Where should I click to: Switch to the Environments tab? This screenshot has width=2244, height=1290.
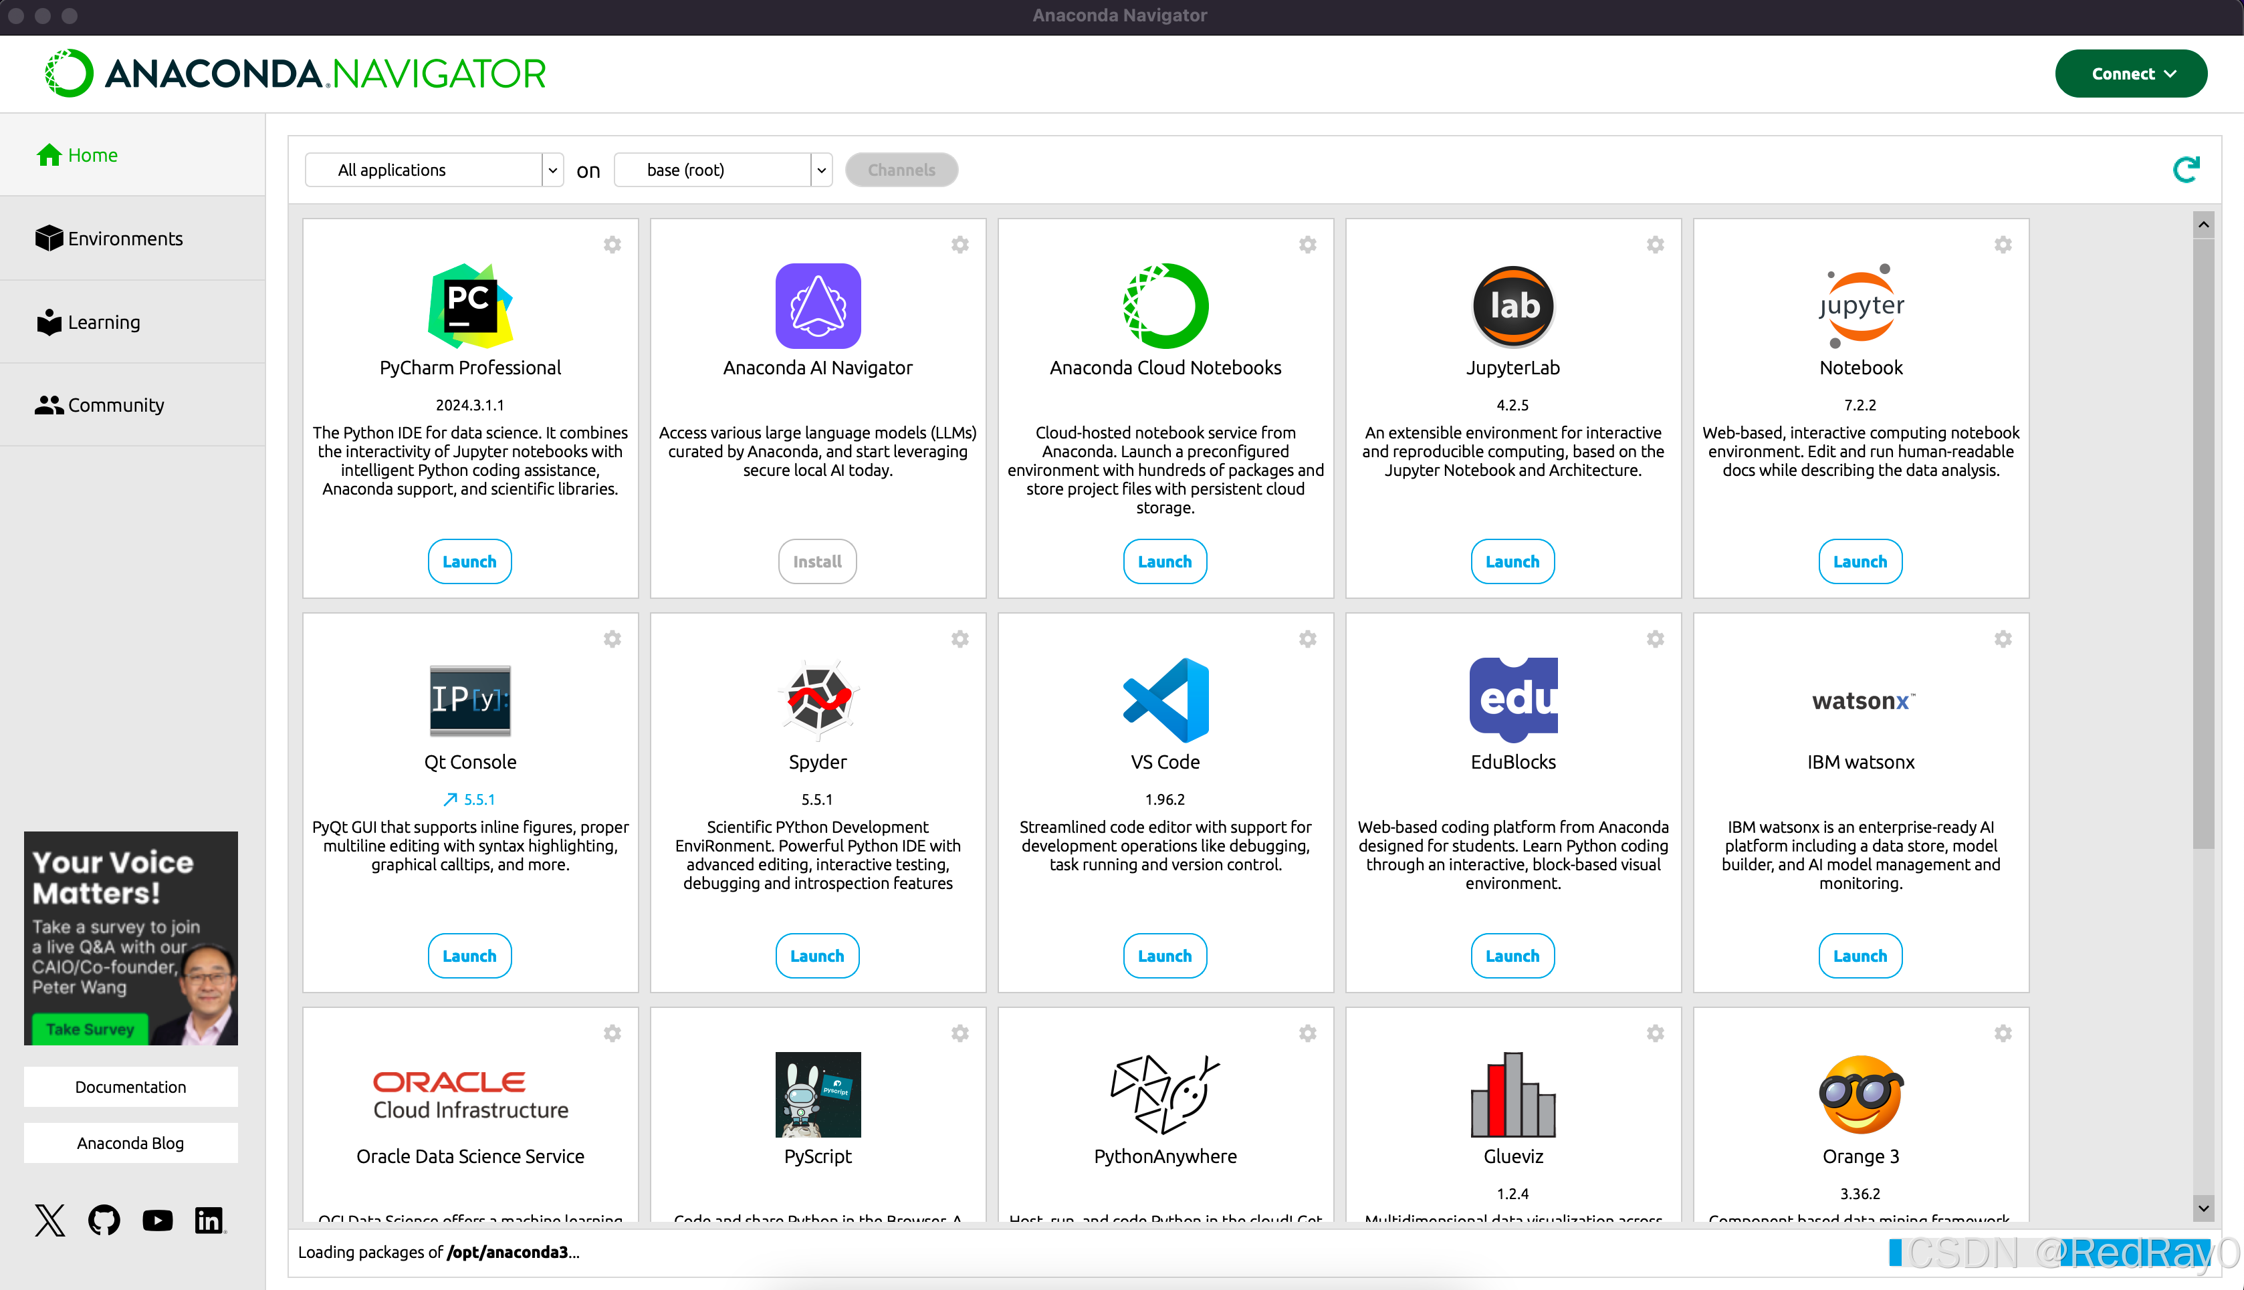pyautogui.click(x=133, y=239)
